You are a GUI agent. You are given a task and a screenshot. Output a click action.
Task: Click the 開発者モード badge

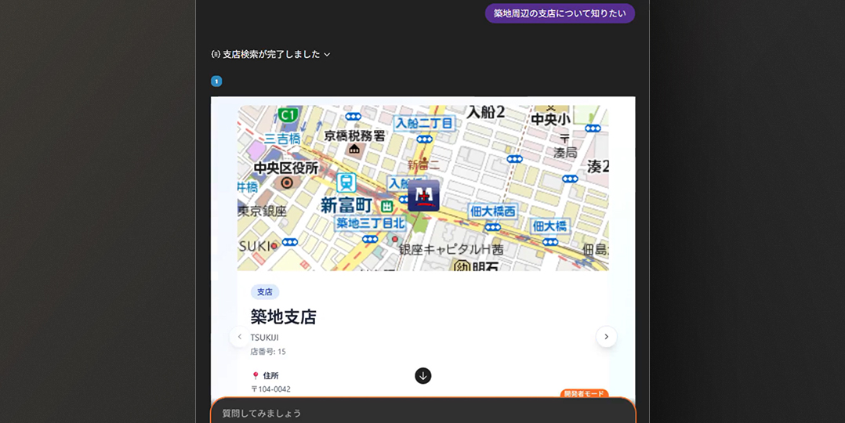(x=584, y=394)
